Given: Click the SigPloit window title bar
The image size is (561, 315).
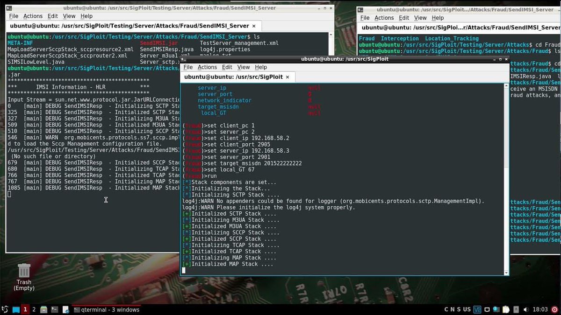Looking at the screenshot, I should [x=345, y=59].
